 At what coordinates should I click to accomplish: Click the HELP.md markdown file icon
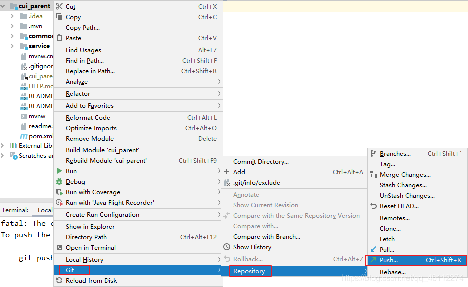click(x=23, y=86)
